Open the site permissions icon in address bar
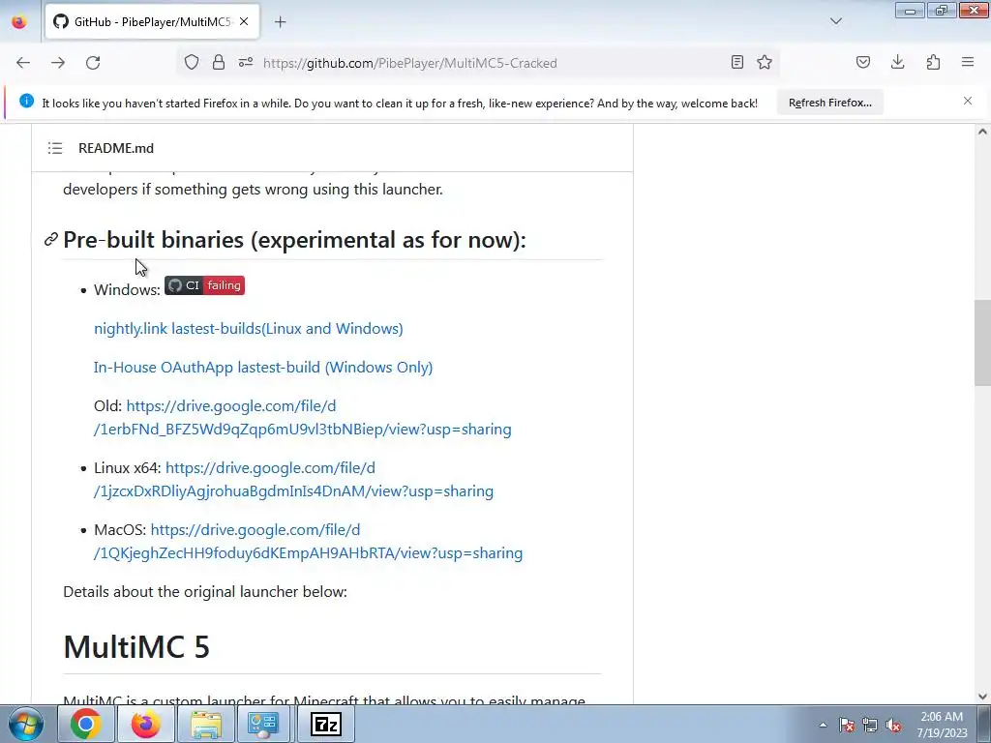The height and width of the screenshot is (743, 991). (x=246, y=62)
